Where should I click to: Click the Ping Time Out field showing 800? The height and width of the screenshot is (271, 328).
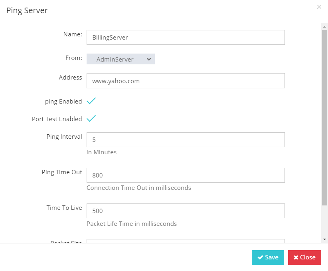pos(186,175)
